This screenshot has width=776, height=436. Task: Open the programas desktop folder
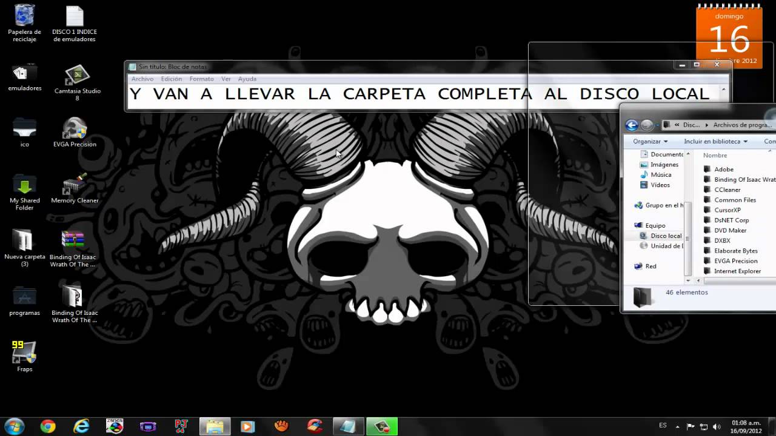pos(24,301)
